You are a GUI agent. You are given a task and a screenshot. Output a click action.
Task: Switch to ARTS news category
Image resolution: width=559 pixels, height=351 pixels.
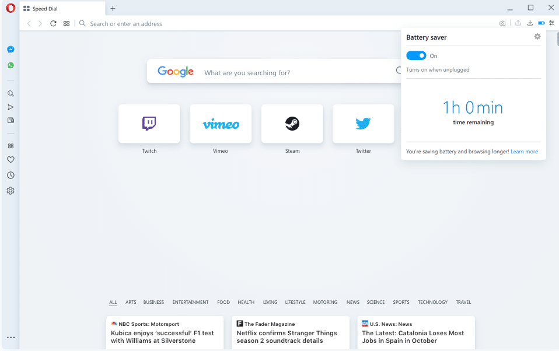point(131,302)
